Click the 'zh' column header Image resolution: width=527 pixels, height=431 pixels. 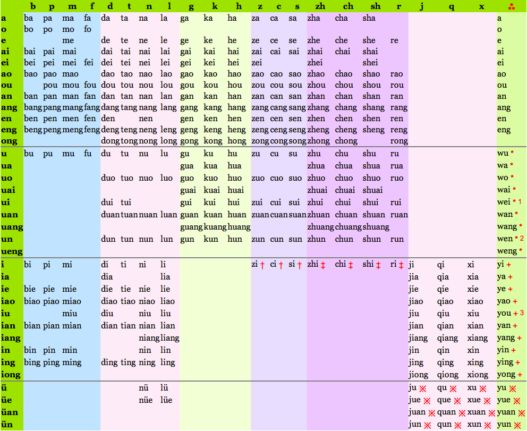pyautogui.click(x=320, y=6)
